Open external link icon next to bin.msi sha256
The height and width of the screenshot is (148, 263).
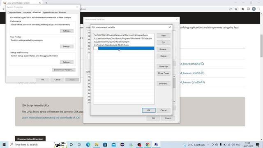pyautogui.click(x=203, y=82)
